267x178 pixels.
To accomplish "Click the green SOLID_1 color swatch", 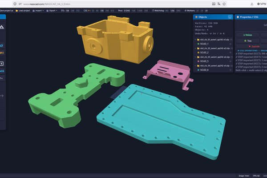I will 198,44.
